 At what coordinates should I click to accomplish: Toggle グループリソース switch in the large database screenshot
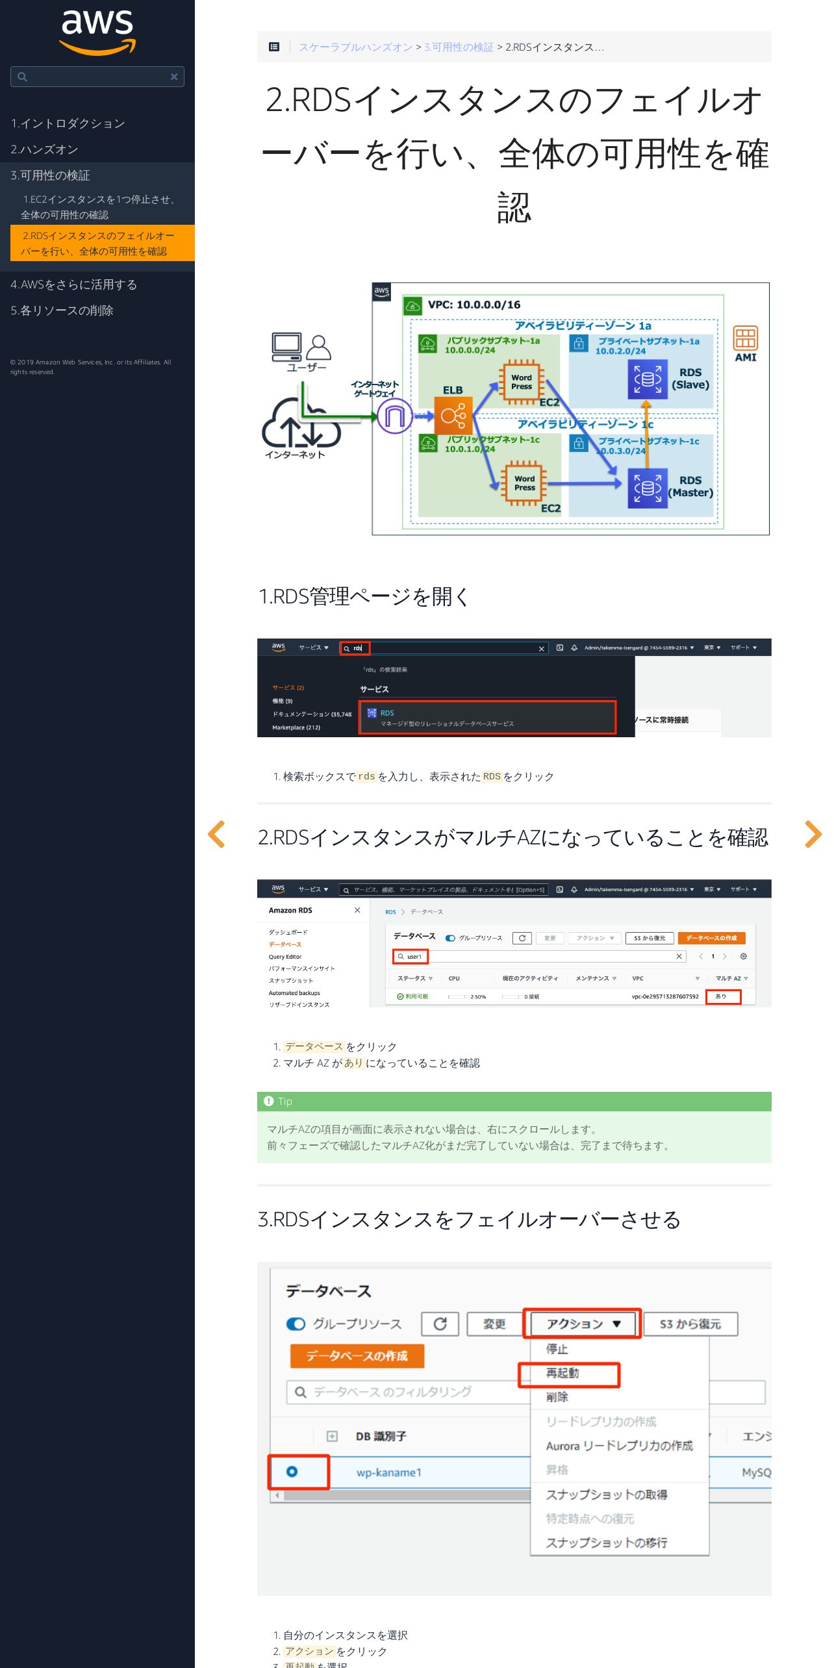[296, 1324]
